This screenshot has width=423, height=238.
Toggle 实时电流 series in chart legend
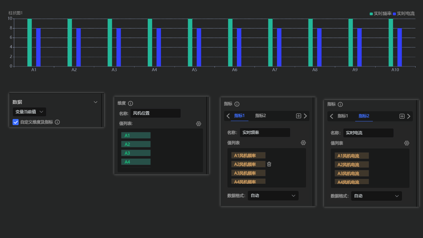click(404, 14)
